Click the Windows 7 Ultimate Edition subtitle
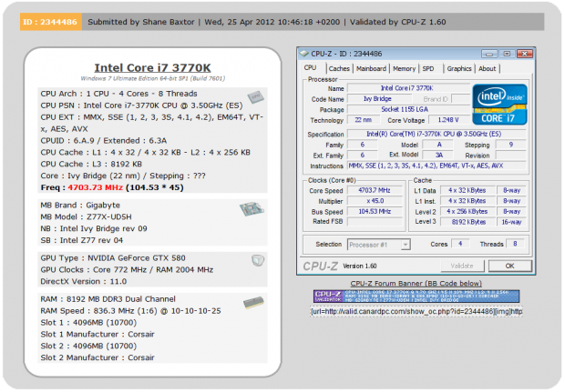The width and height of the screenshot is (565, 392). point(153,78)
